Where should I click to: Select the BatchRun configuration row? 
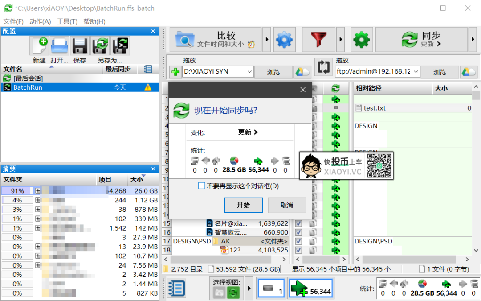pyautogui.click(x=80, y=87)
